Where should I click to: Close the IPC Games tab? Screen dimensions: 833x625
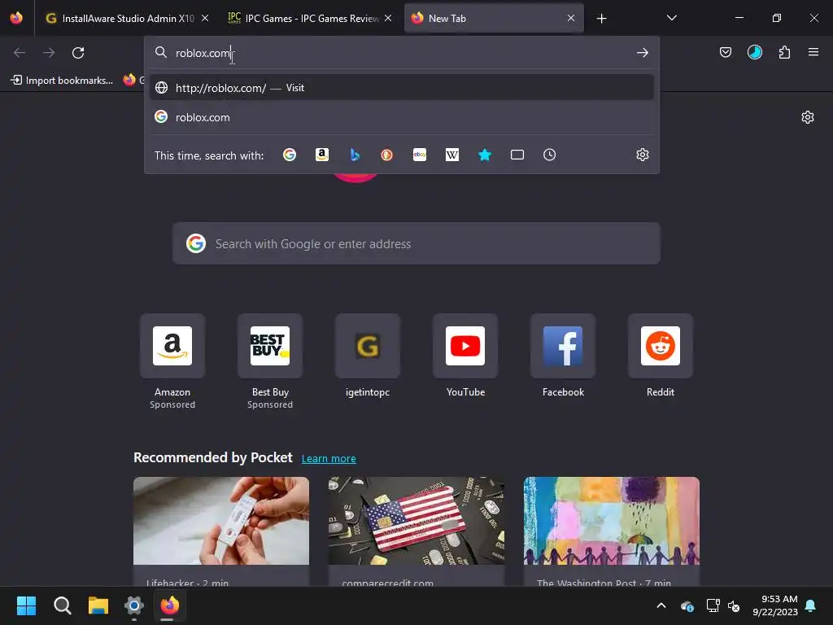click(388, 18)
